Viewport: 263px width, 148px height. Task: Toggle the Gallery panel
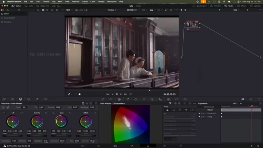tap(16, 6)
